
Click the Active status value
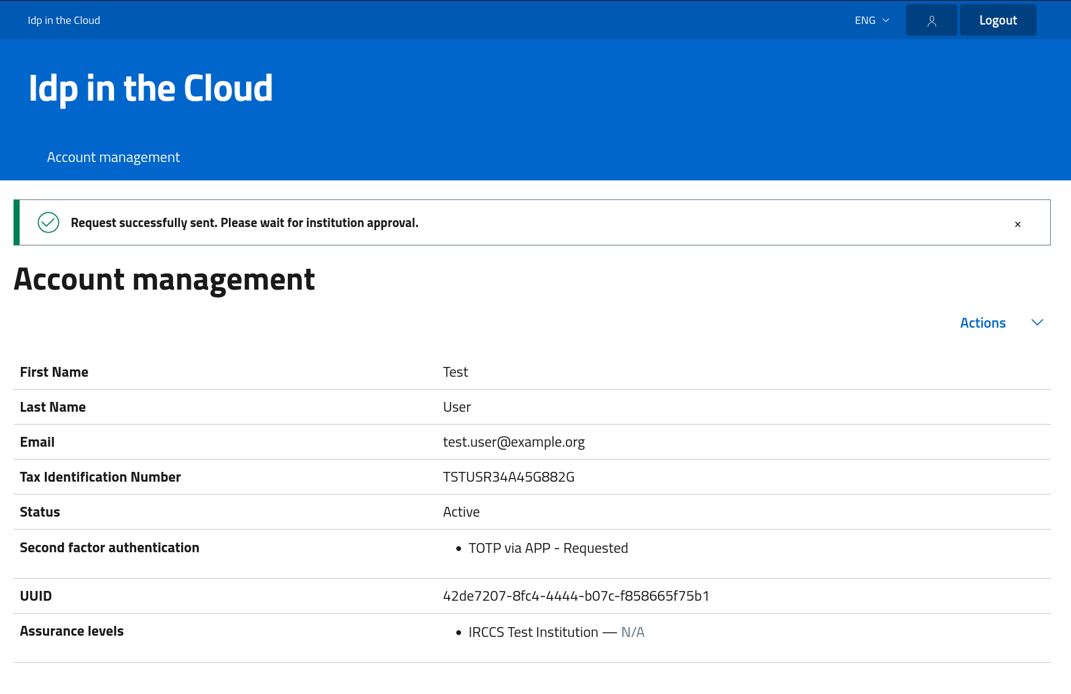pos(462,512)
